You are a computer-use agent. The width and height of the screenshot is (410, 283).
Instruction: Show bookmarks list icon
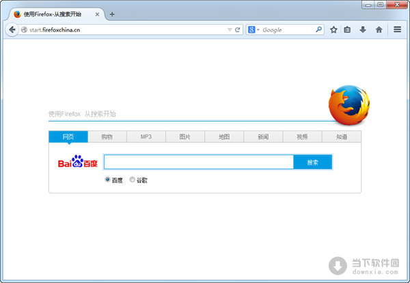(x=347, y=30)
